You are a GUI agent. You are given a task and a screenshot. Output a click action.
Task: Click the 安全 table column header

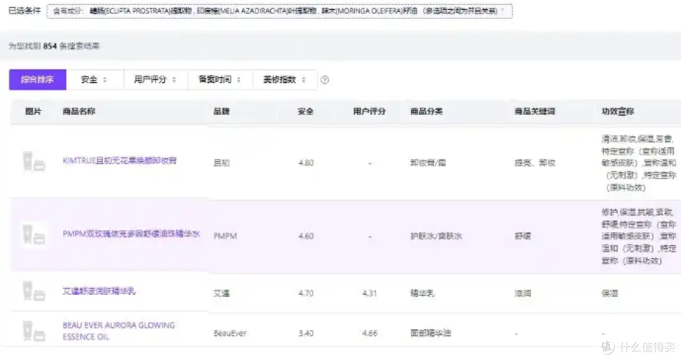pos(306,111)
